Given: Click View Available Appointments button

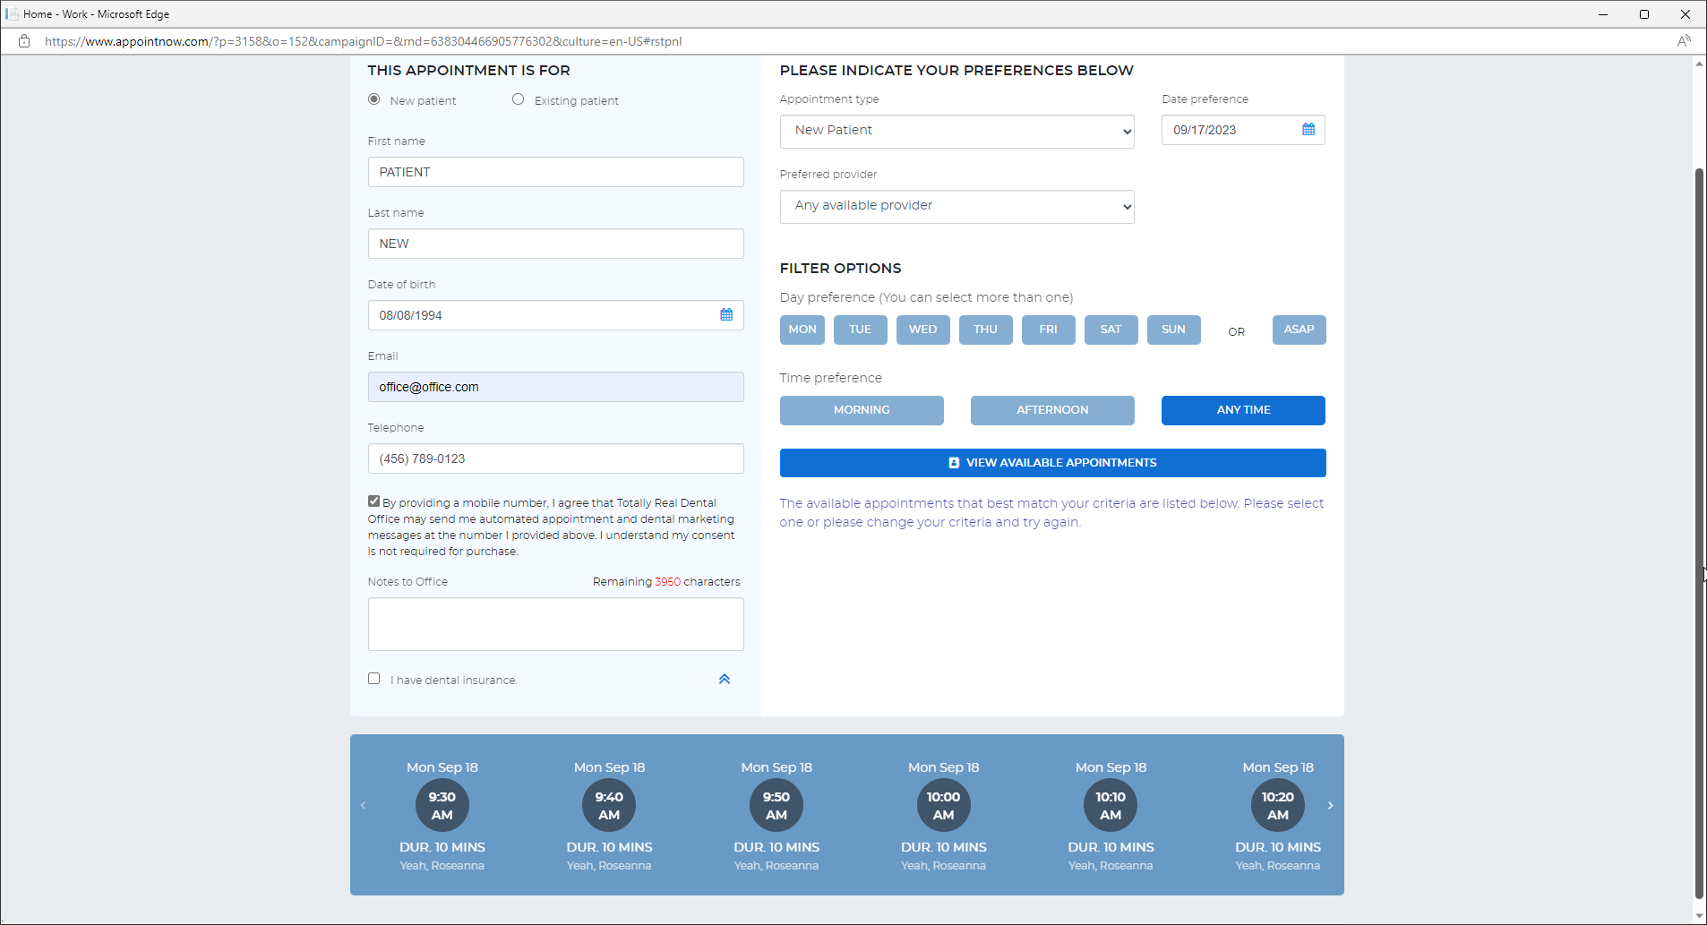Looking at the screenshot, I should point(1051,463).
